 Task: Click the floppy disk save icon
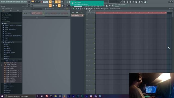[136, 2]
